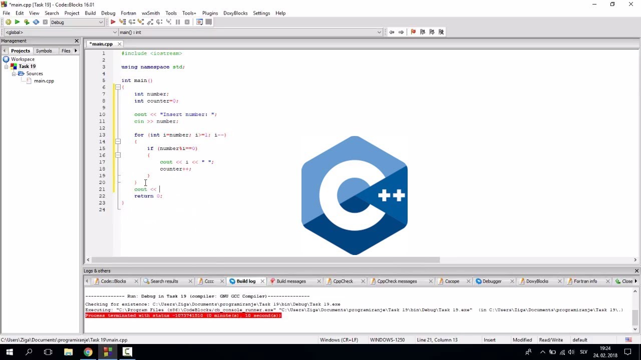The image size is (641, 360).
Task: Start debugging with red arrow icon
Action: point(113,22)
